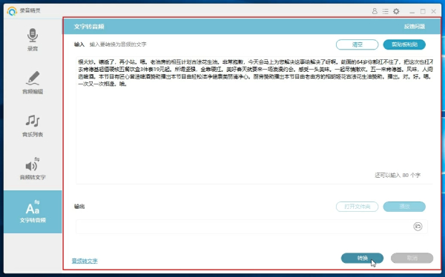Click the 转换 convert button
445x277 pixels.
(362, 258)
